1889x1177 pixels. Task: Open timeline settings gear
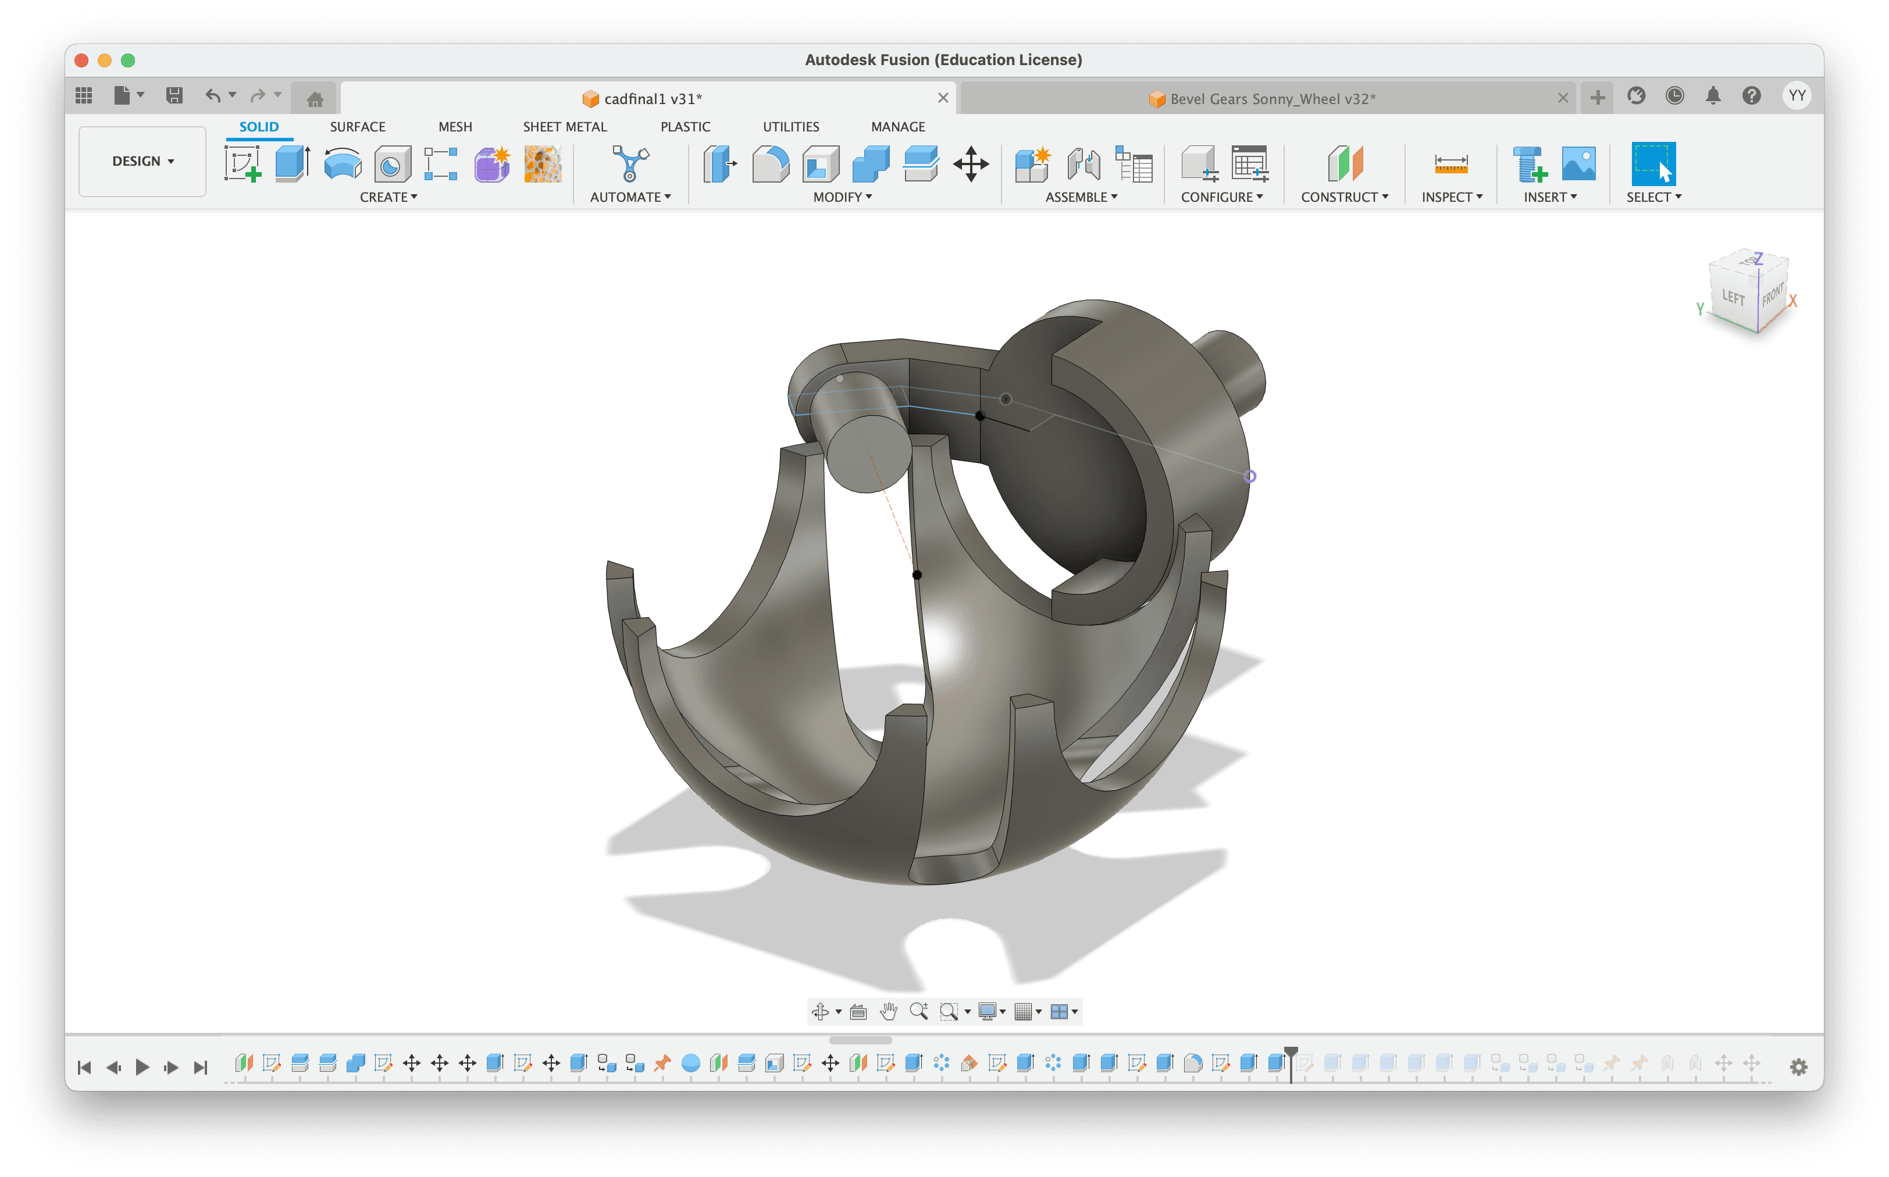(x=1798, y=1067)
